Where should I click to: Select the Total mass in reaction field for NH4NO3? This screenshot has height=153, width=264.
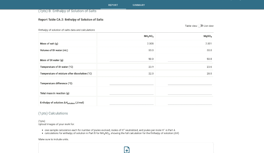(x=131, y=94)
